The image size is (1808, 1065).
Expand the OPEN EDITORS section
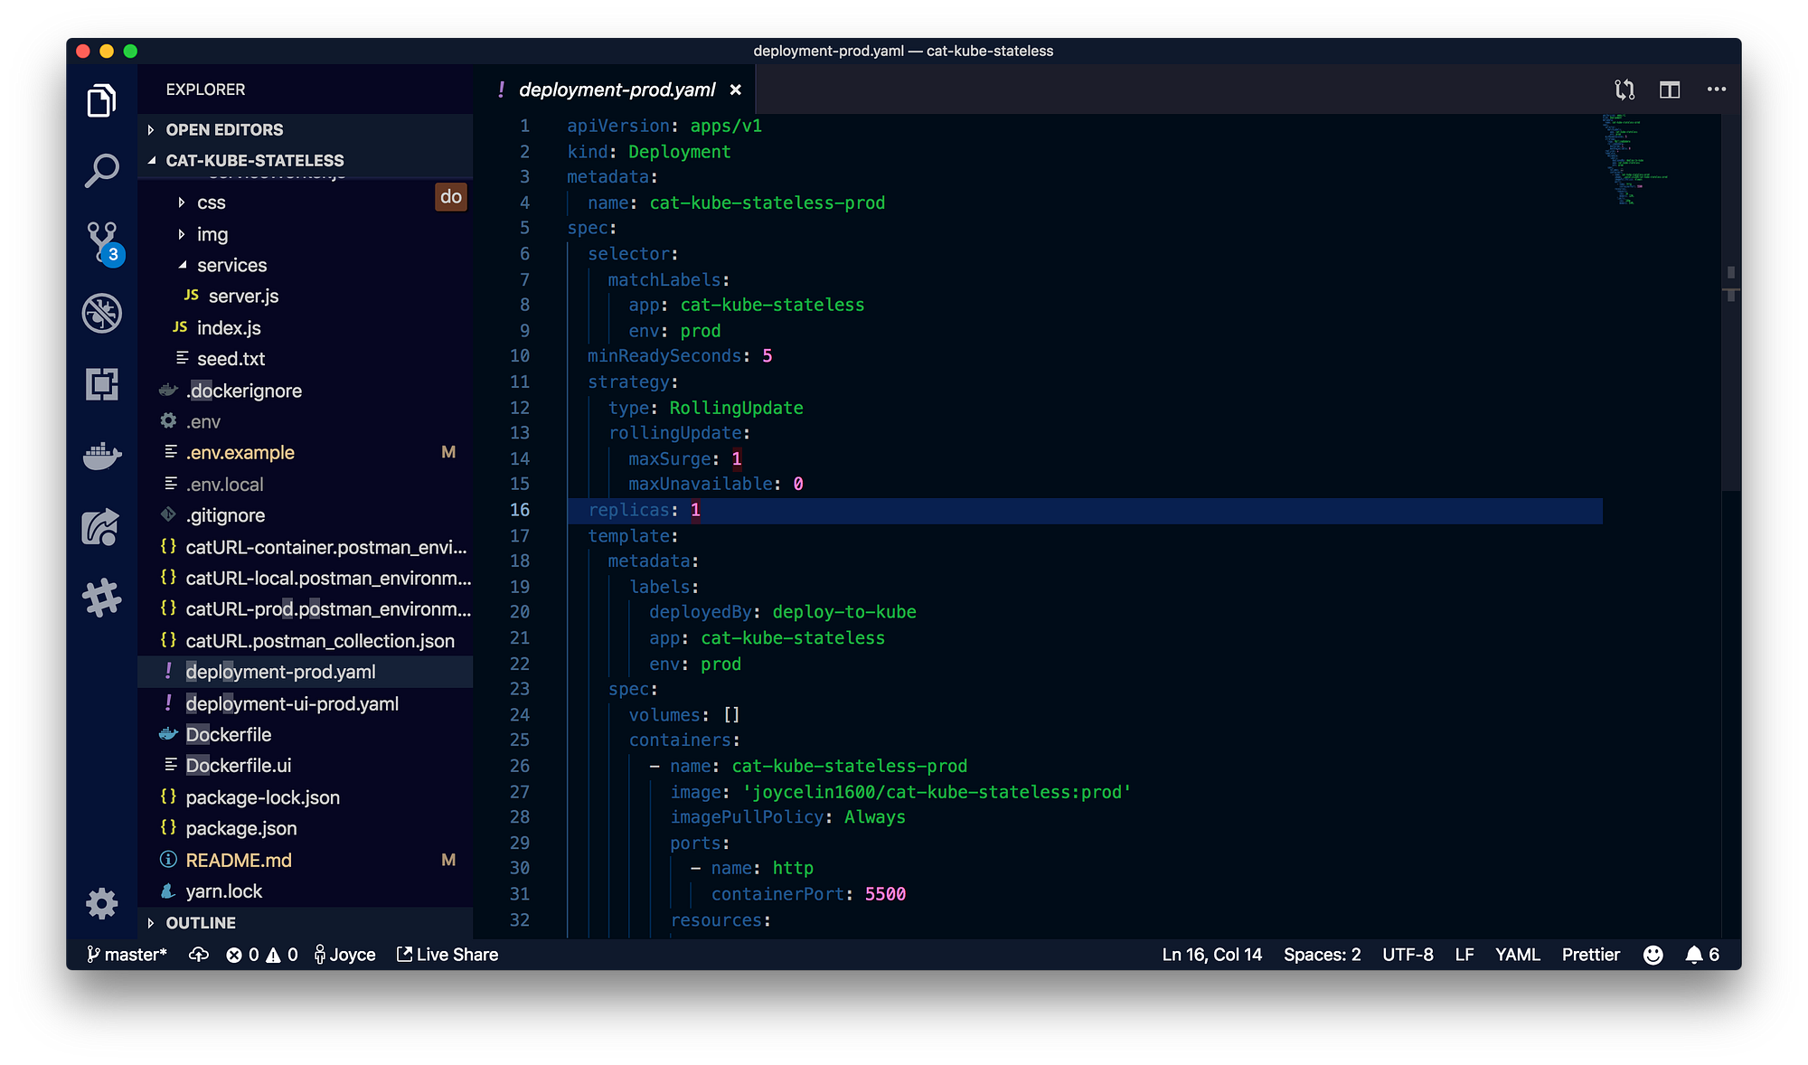click(x=224, y=129)
